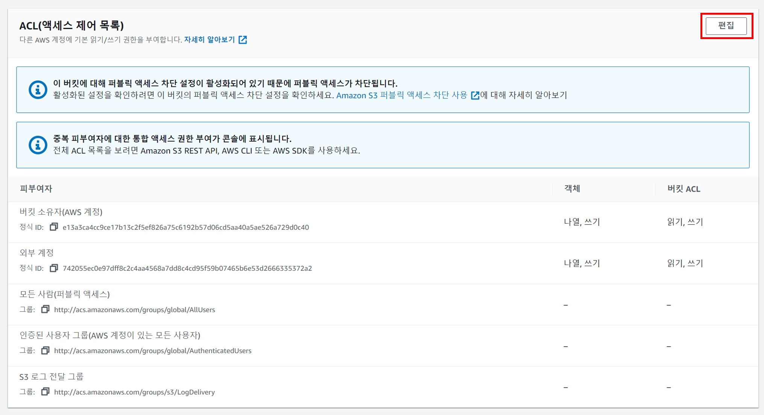Open the 자세히 알아보기 link
Screen dimensions: 764x415
pyautogui.click(x=209, y=40)
